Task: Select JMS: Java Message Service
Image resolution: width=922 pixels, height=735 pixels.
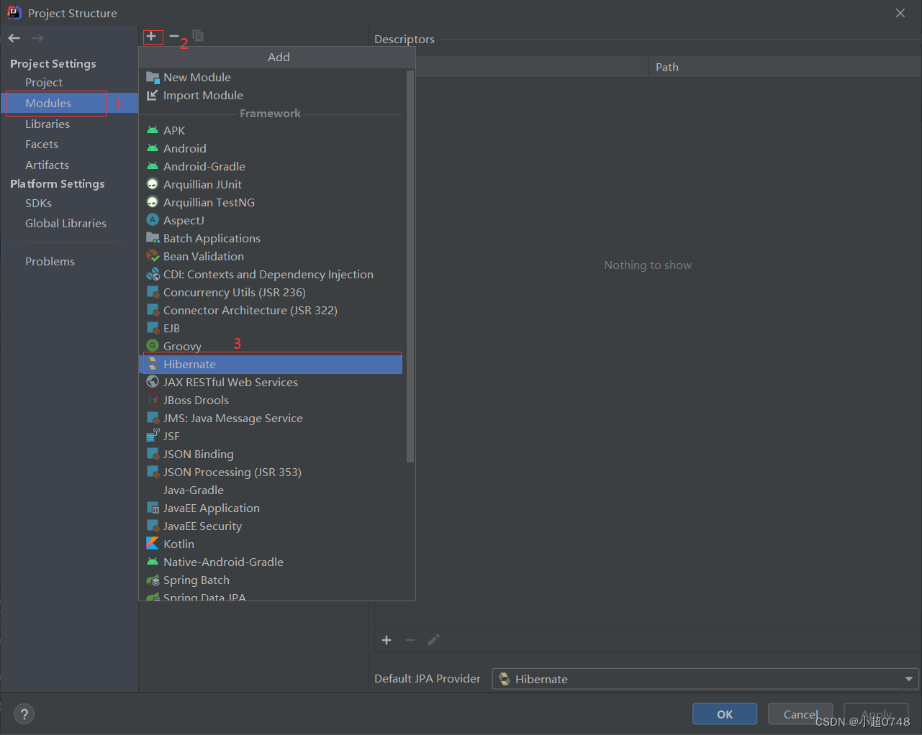Action: (270, 418)
